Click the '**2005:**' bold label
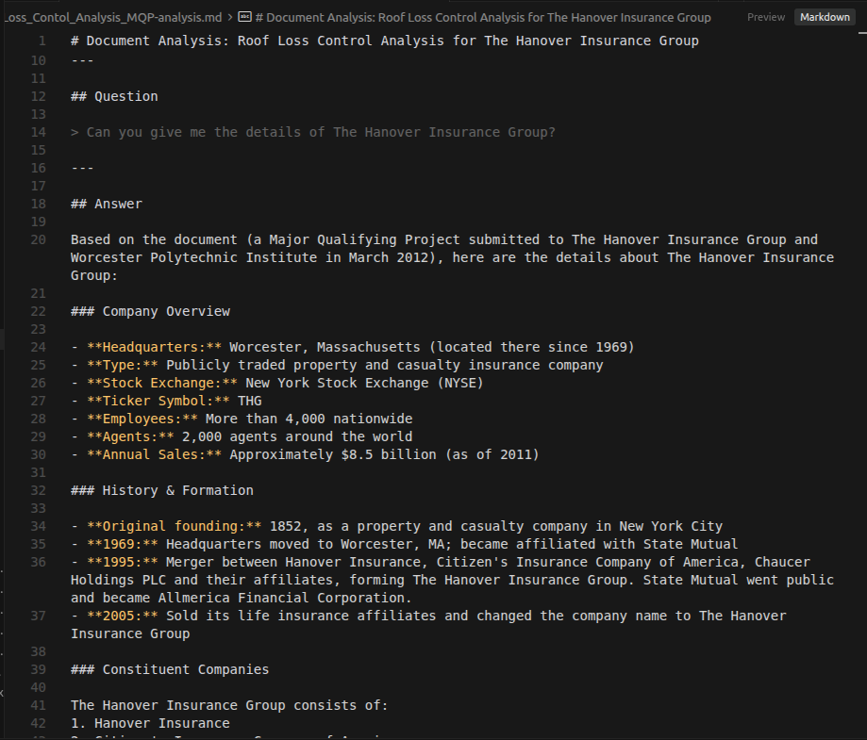The height and width of the screenshot is (740, 867). pos(123,616)
